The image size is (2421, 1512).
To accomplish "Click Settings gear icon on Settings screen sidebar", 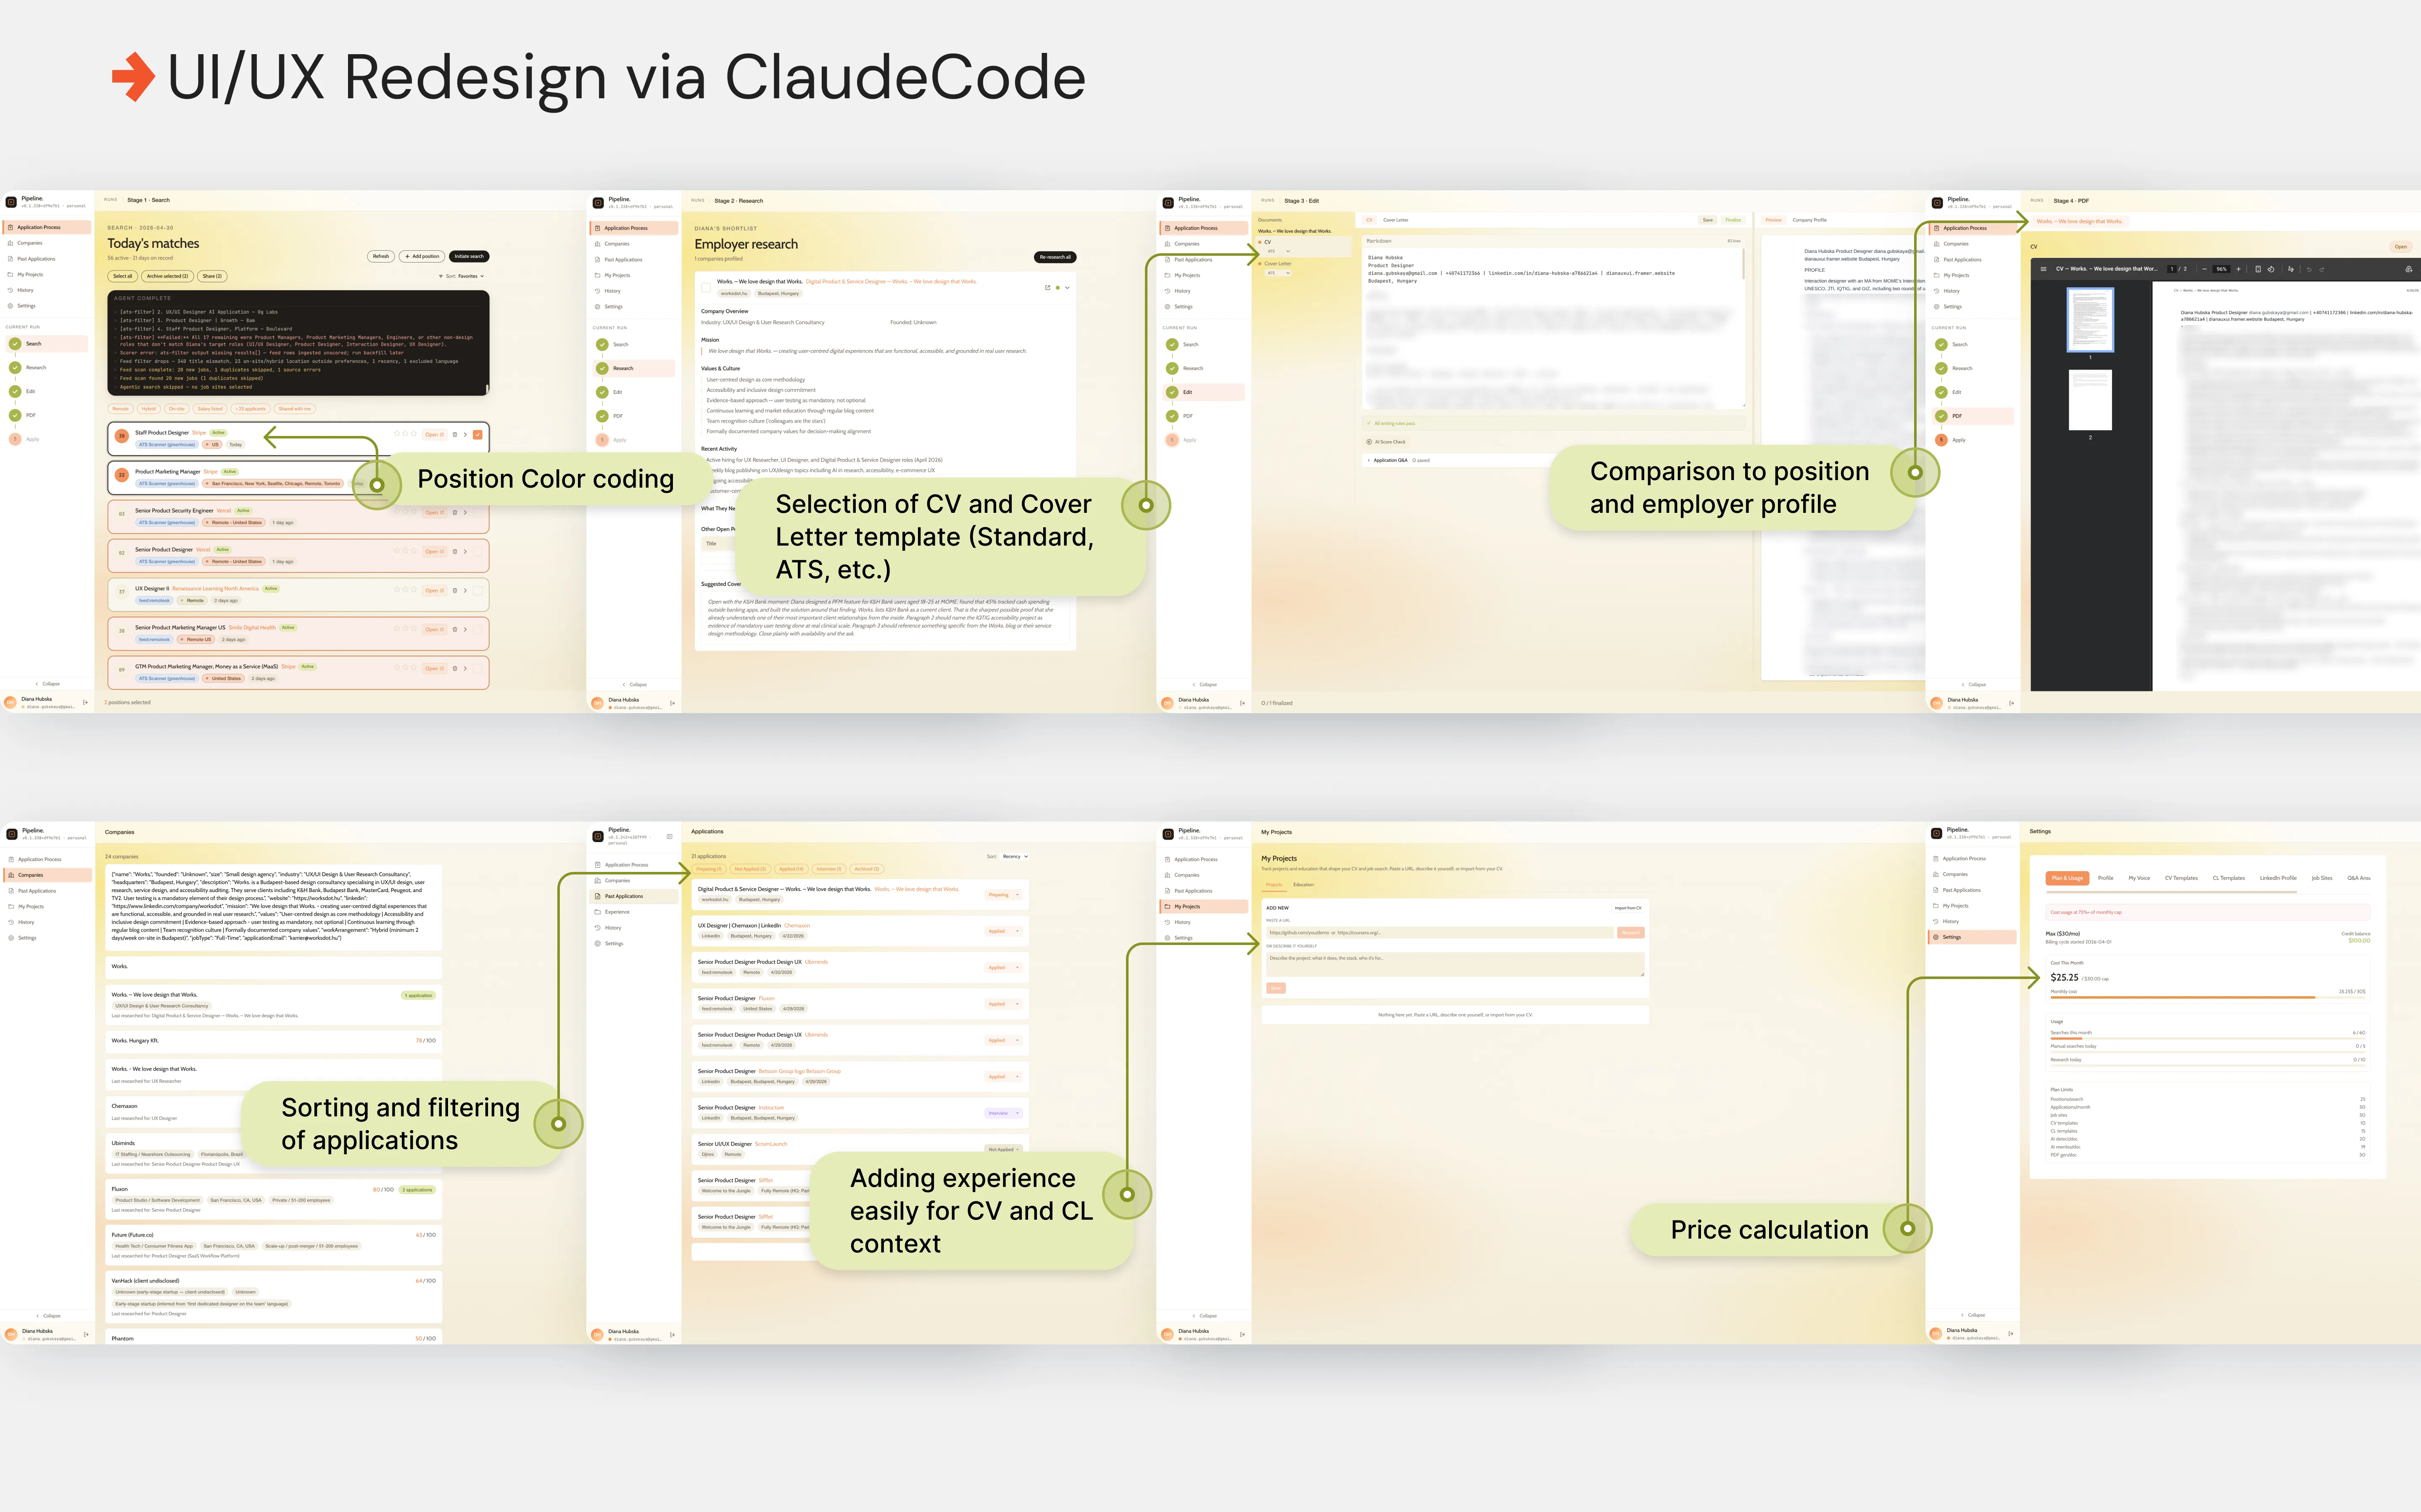I will pos(1937,937).
